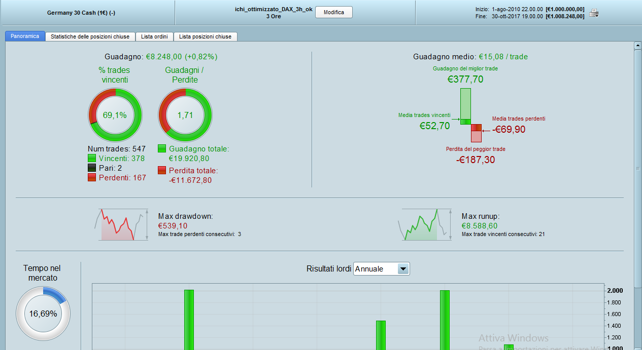Click the max drawdown value €539,10

(173, 226)
